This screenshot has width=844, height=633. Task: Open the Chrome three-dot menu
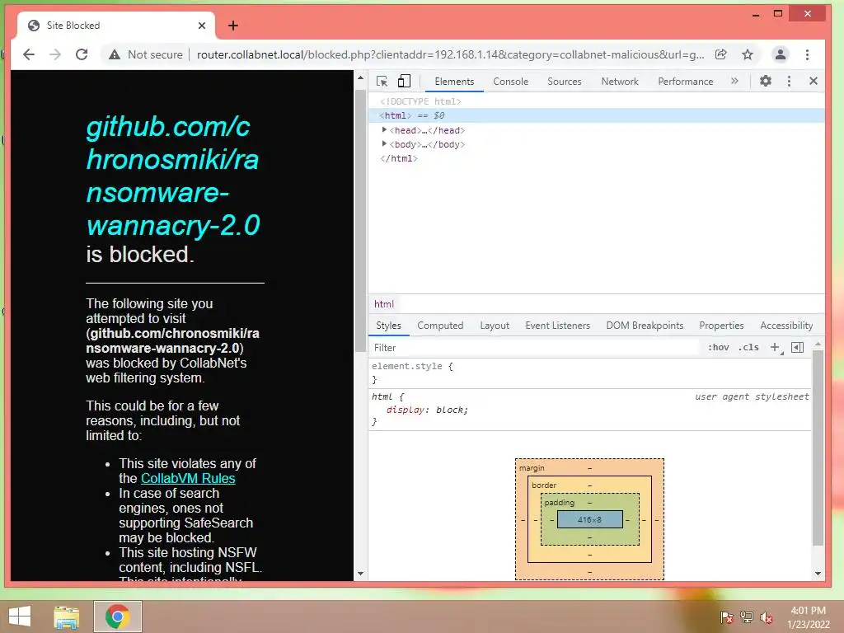(807, 54)
